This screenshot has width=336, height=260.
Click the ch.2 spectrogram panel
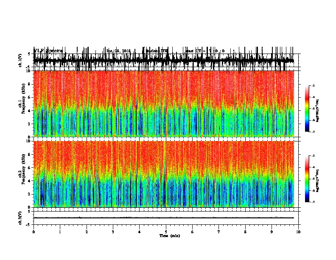(x=164, y=174)
